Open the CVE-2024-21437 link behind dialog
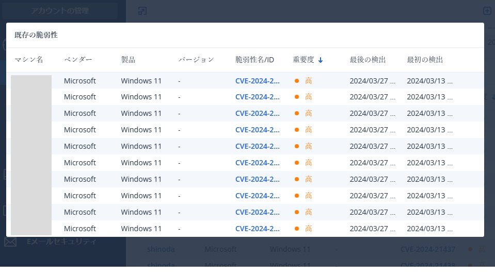The height and width of the screenshot is (277, 495). tap(428, 249)
